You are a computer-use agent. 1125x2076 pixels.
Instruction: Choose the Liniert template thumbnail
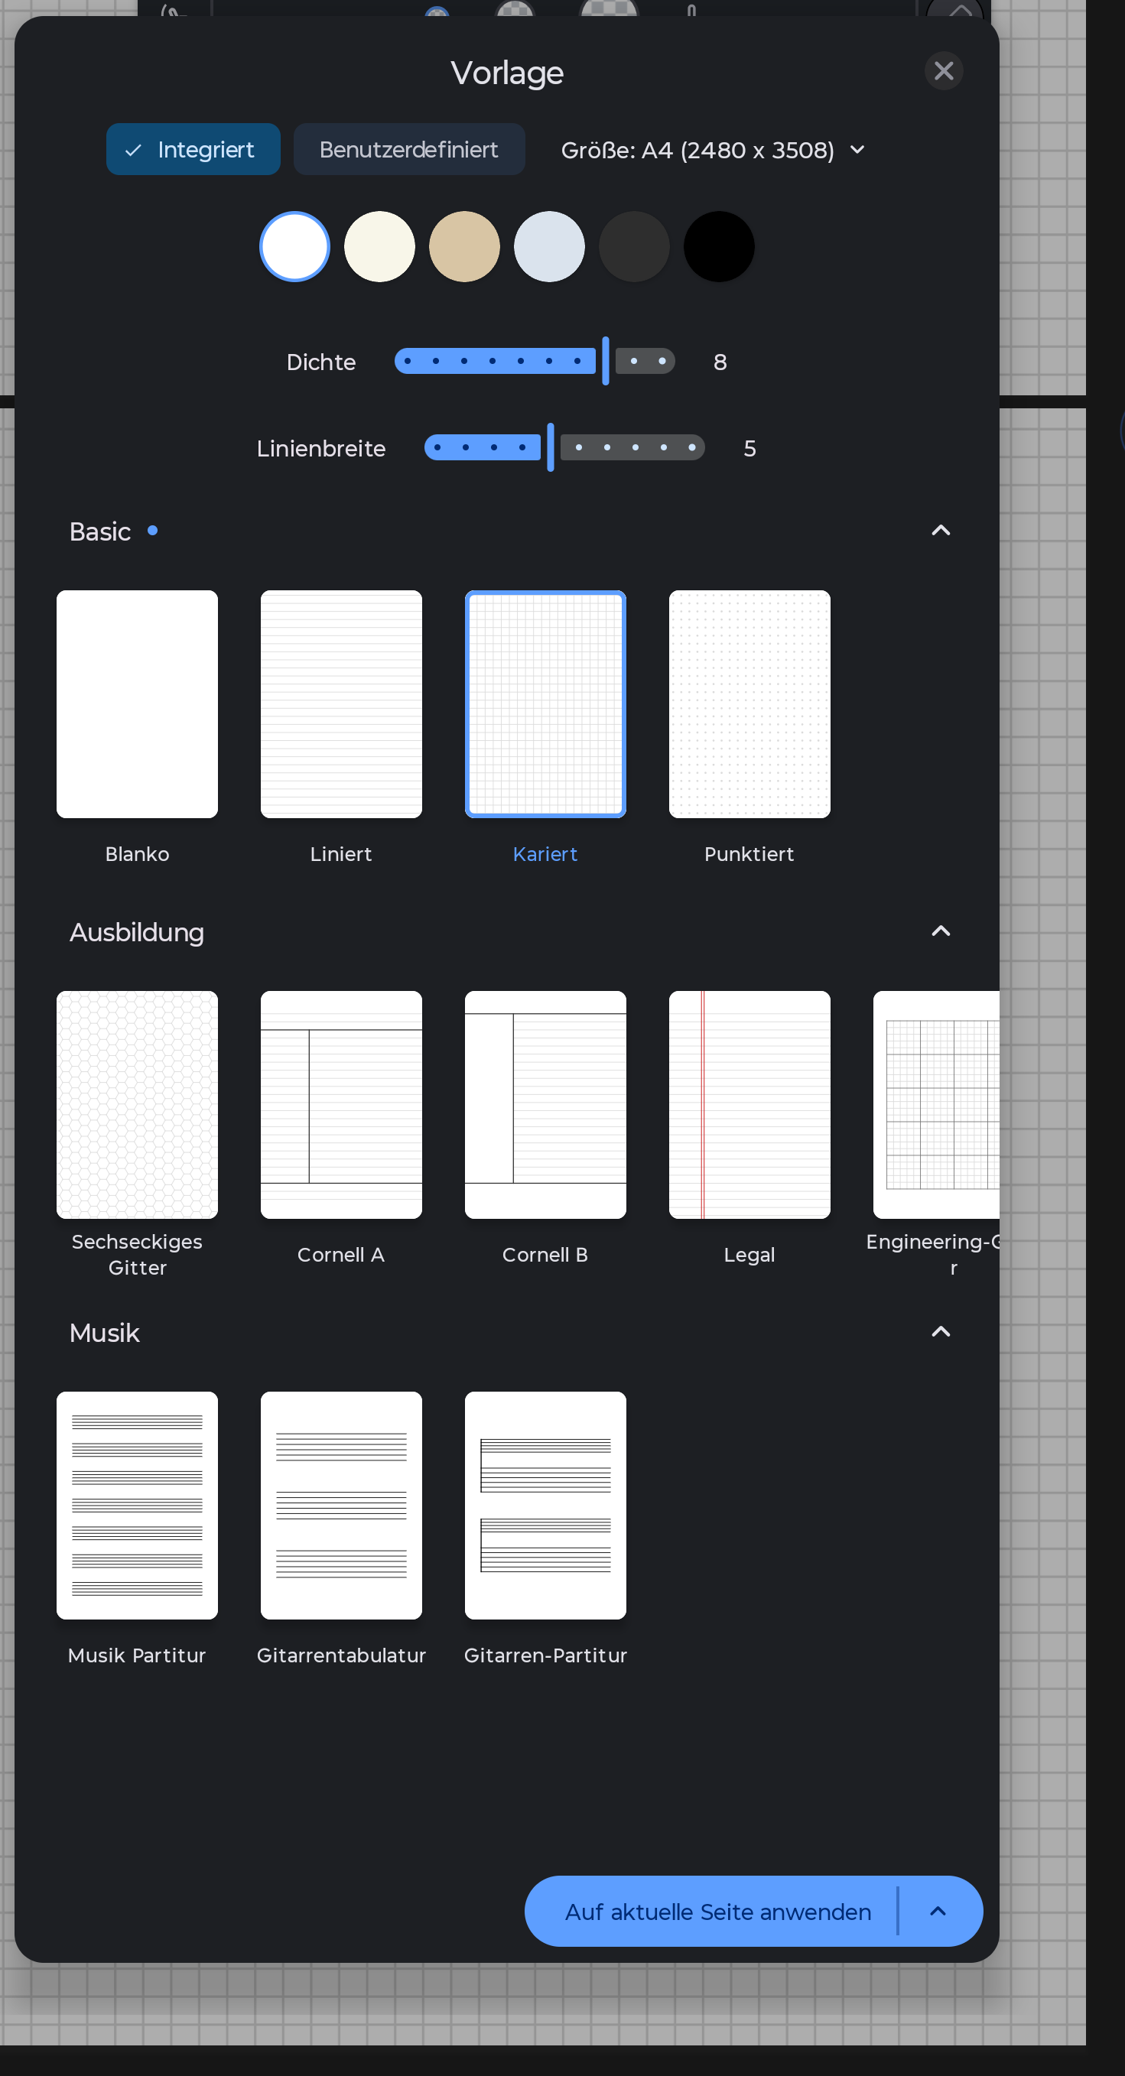coord(341,704)
